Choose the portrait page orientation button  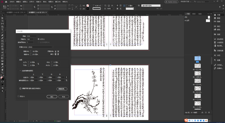point(55,51)
